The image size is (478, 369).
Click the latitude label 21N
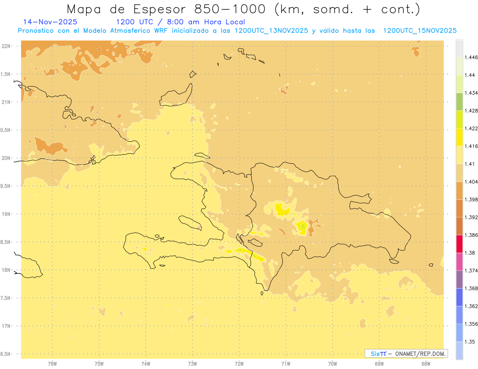point(6,102)
